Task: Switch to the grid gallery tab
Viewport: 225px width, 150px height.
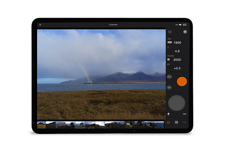Action: (177, 122)
